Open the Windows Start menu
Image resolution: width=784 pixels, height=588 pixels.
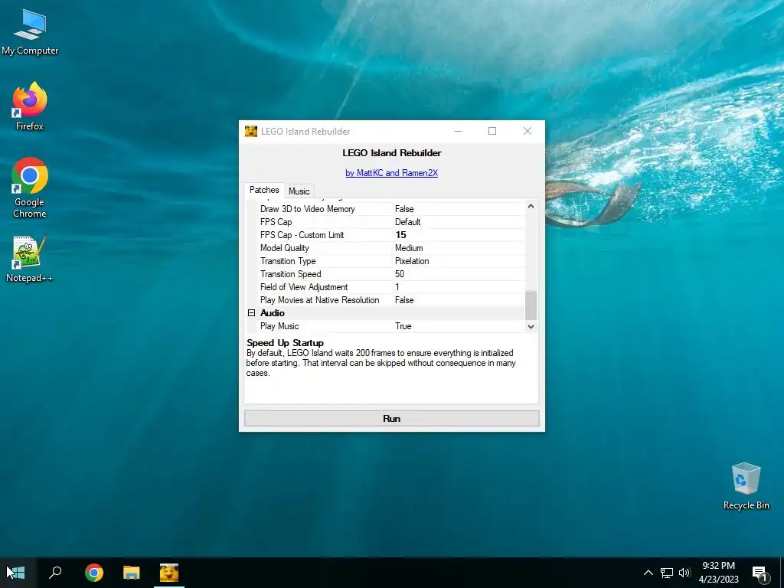pyautogui.click(x=16, y=573)
